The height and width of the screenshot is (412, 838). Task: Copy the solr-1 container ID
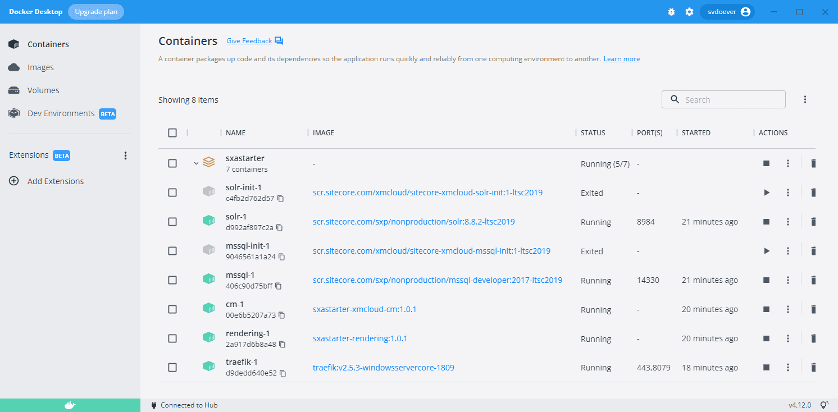point(279,228)
